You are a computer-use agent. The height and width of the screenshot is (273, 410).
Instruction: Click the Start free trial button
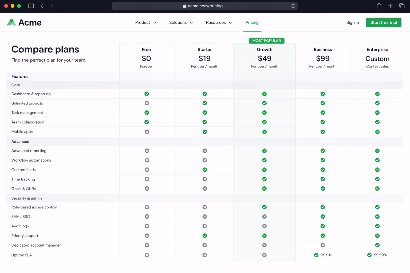click(x=384, y=22)
